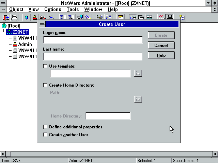Click the horizontal scrollbar thumb
218x163 pixels.
click(x=9, y=154)
